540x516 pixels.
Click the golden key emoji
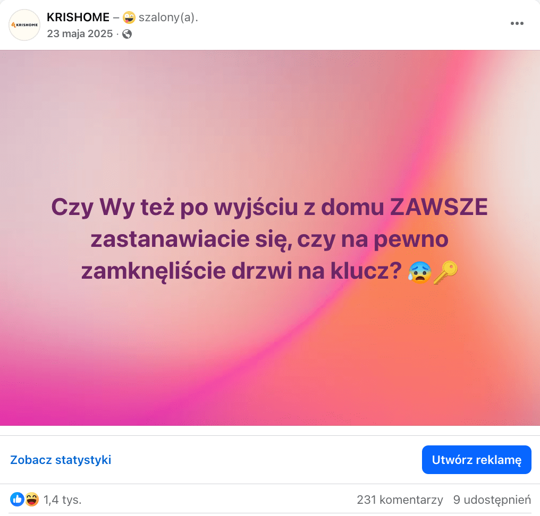pos(445,272)
